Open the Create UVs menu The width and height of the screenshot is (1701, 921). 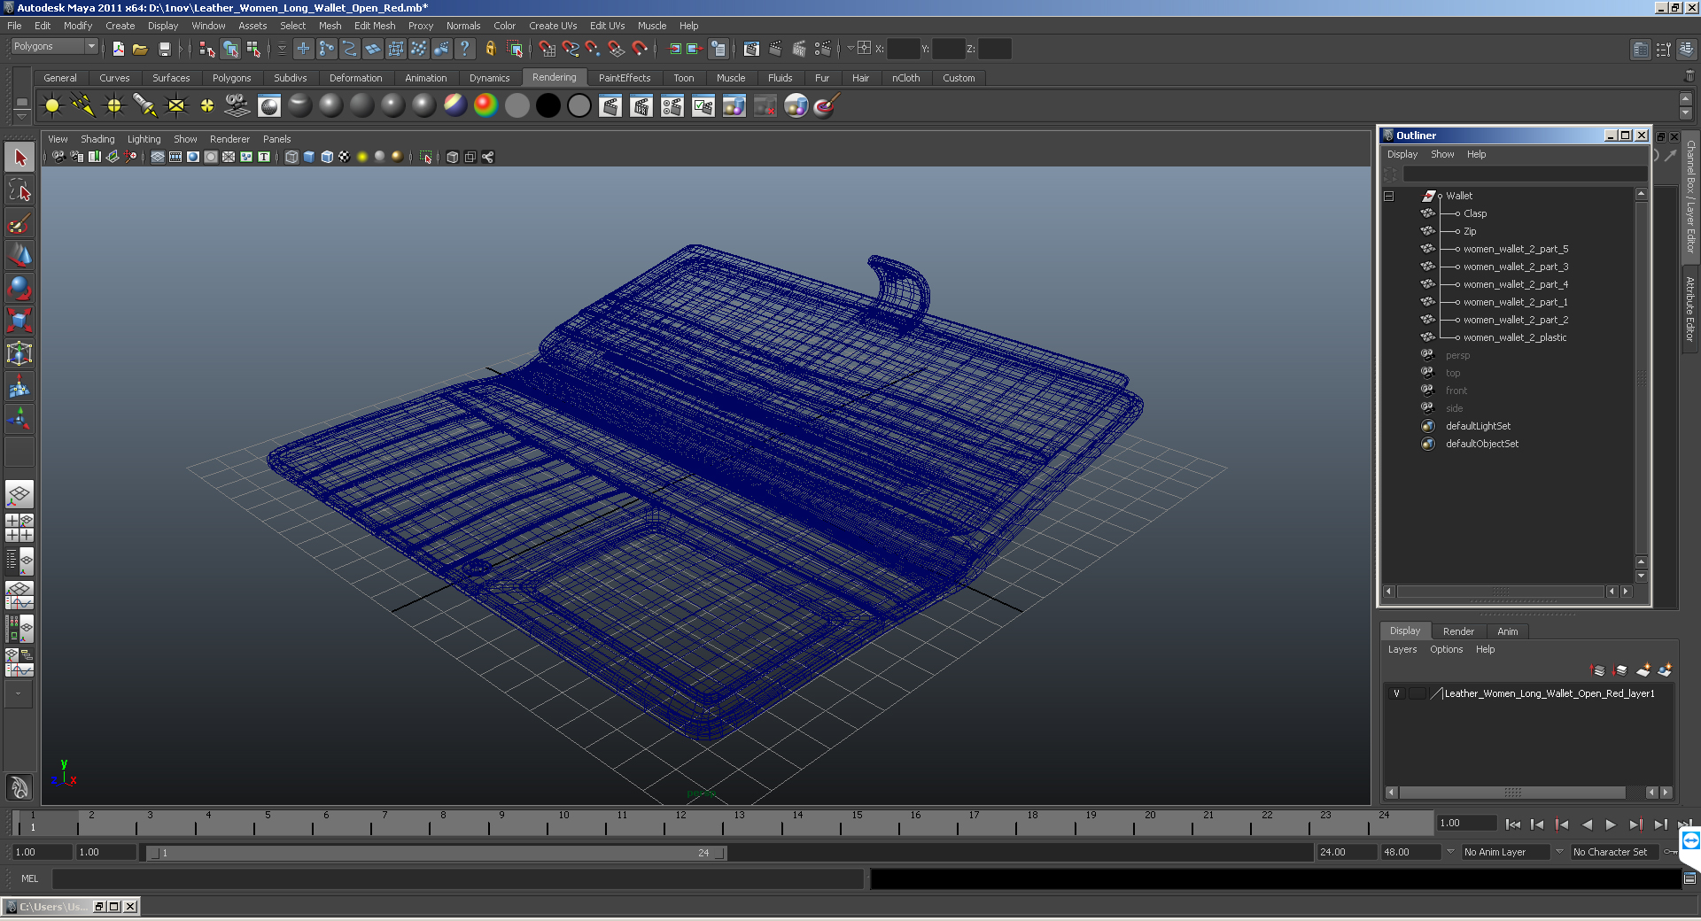[553, 26]
